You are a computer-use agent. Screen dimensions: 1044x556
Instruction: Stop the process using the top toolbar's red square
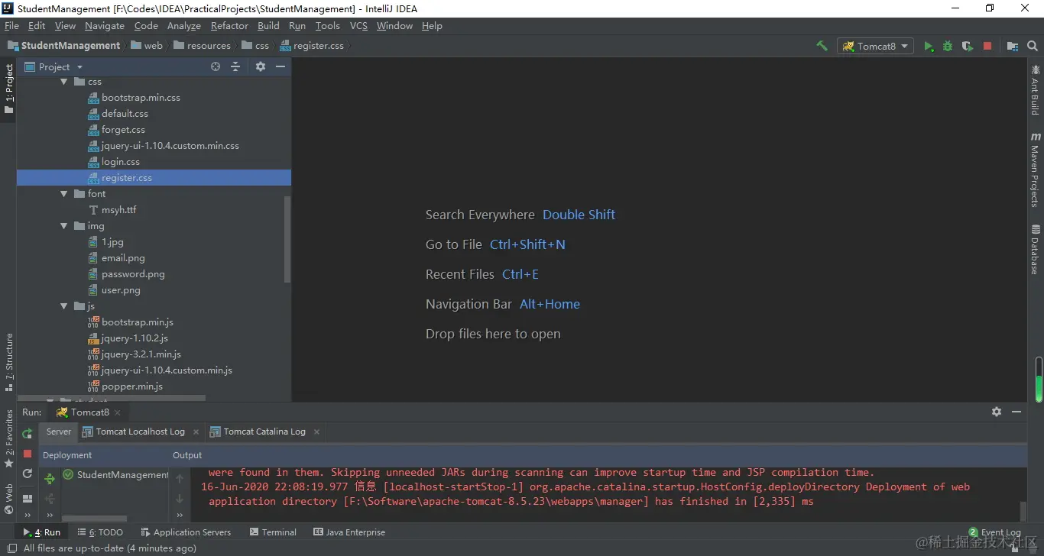click(987, 46)
